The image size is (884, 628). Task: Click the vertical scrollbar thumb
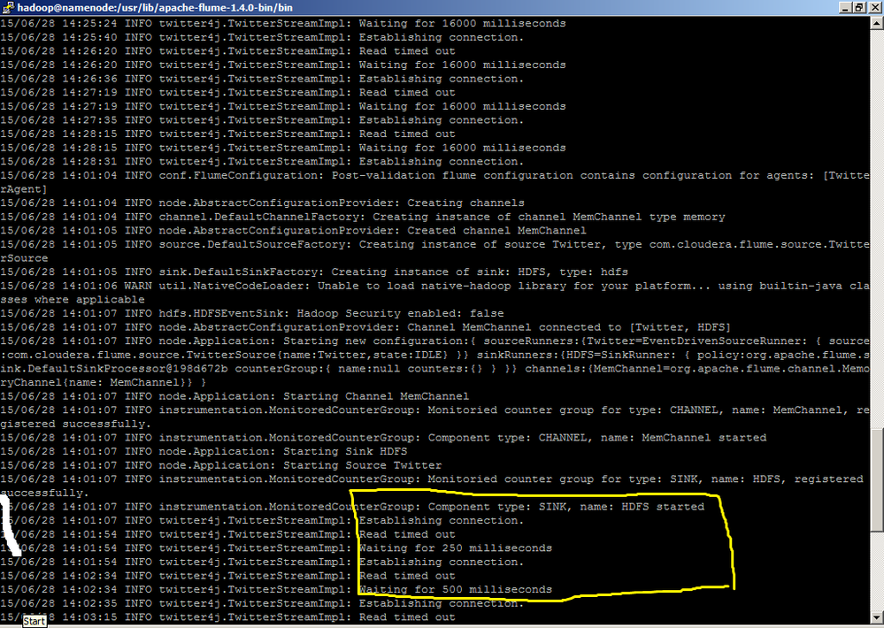(877, 479)
